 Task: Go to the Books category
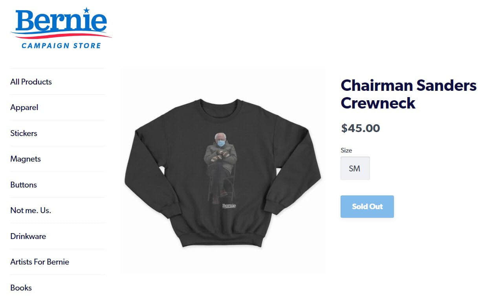21,288
